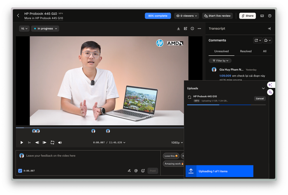
Task: Open the Transcript panel header
Action: tap(217, 29)
